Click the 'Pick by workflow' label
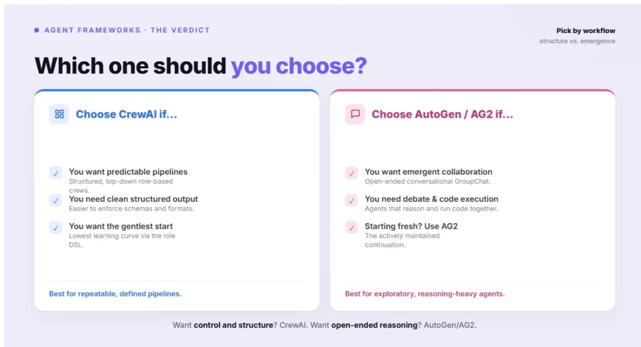 (585, 31)
